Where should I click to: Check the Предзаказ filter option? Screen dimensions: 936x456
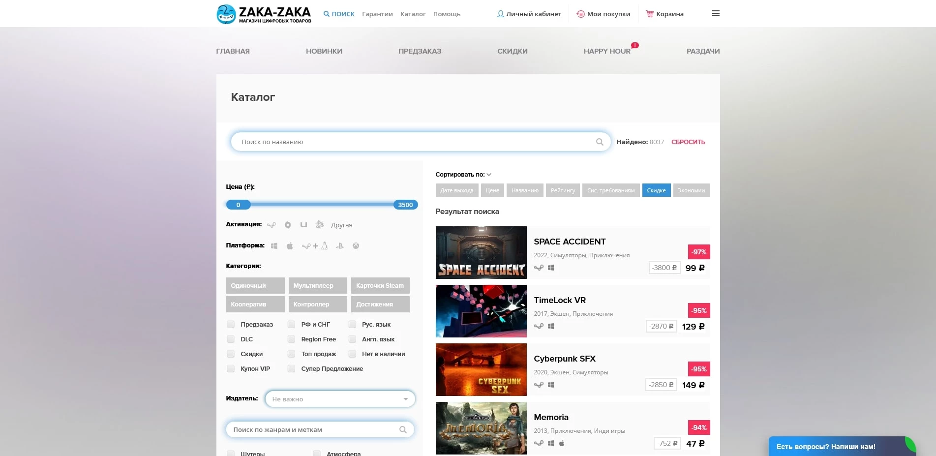tap(231, 324)
